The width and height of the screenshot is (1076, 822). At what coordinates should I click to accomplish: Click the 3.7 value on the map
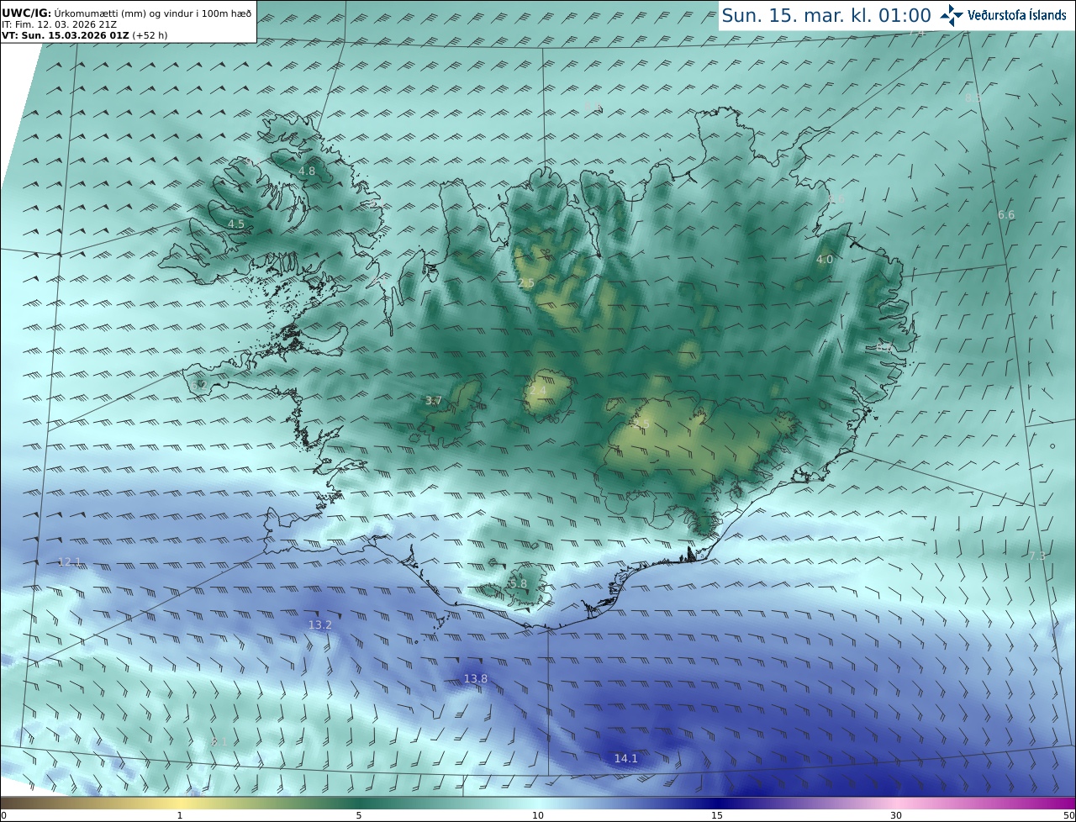(x=434, y=401)
